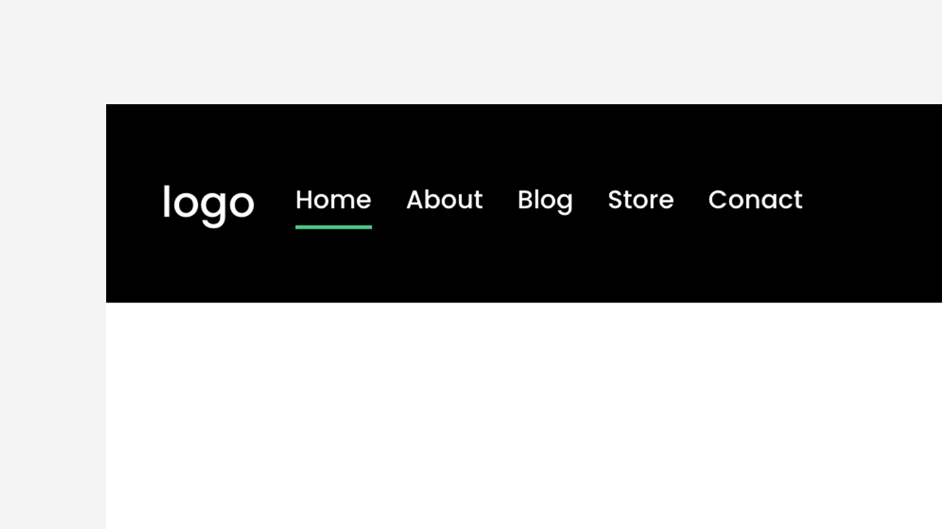Select the Conact menu item

click(x=755, y=200)
